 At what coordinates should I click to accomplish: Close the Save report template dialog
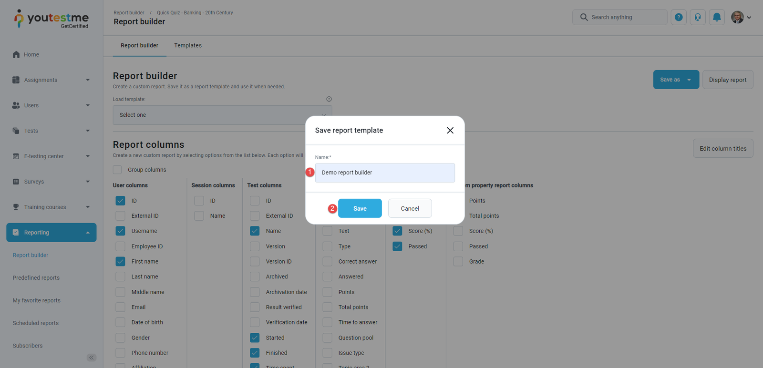[x=450, y=131]
